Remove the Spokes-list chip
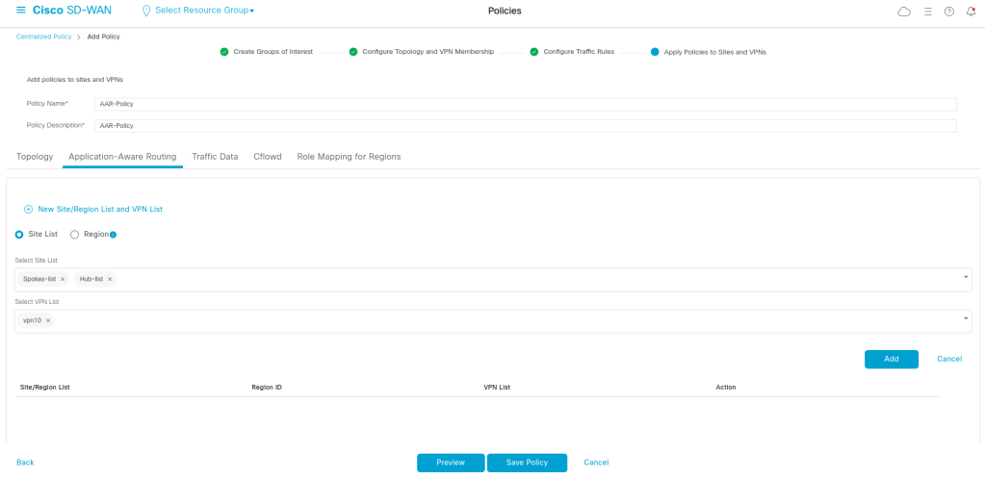This screenshot has height=479, width=985. (63, 279)
